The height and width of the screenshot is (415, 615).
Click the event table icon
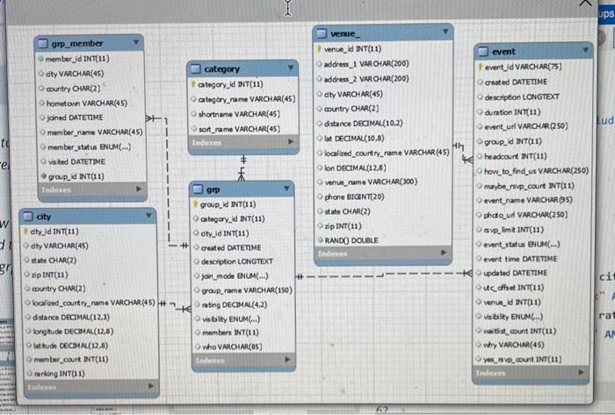[x=483, y=51]
